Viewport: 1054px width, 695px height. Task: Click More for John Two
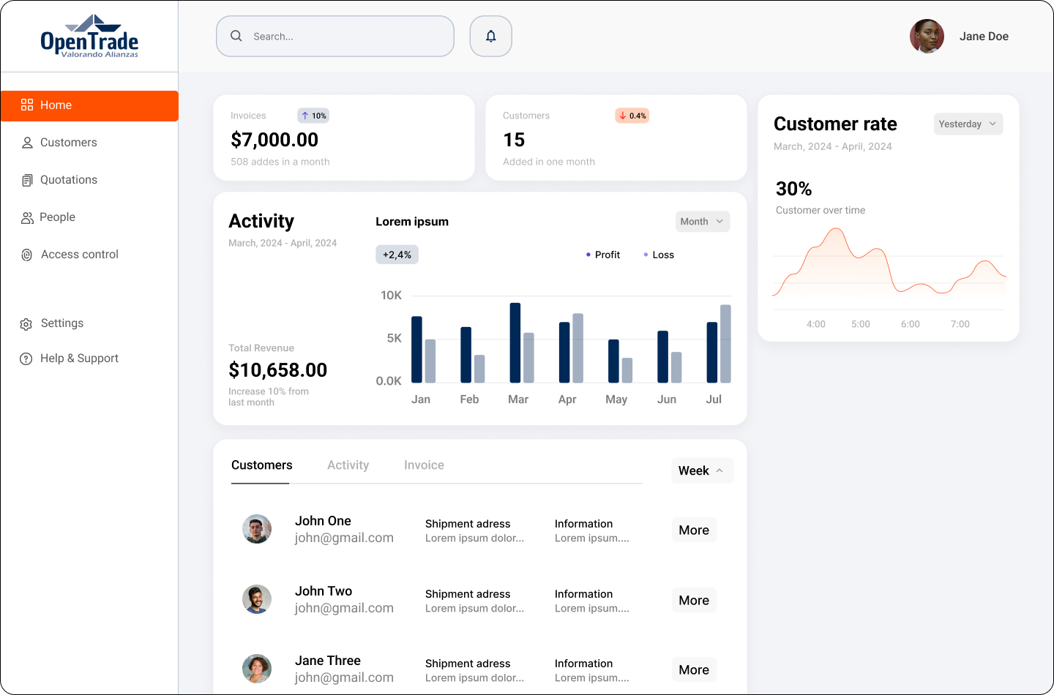694,600
